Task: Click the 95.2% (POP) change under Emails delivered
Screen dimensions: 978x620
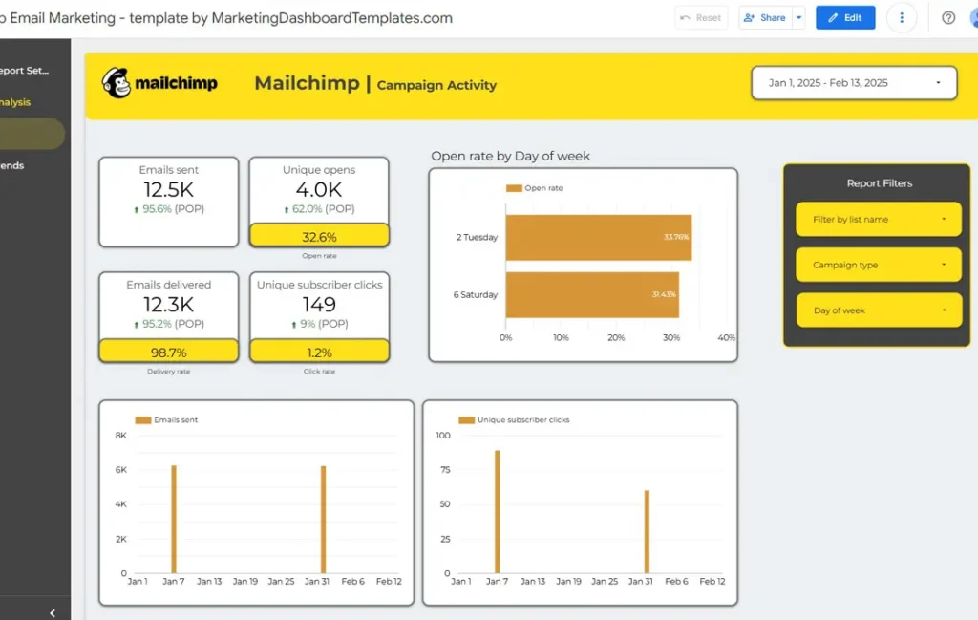Action: coord(168,324)
